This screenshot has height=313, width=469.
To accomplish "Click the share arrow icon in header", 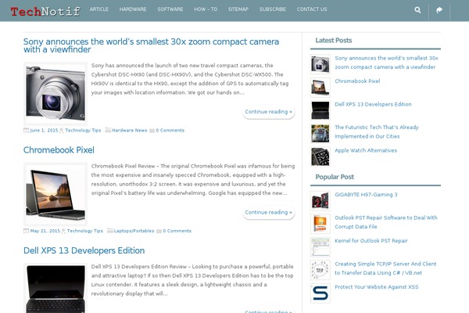I will point(439,10).
